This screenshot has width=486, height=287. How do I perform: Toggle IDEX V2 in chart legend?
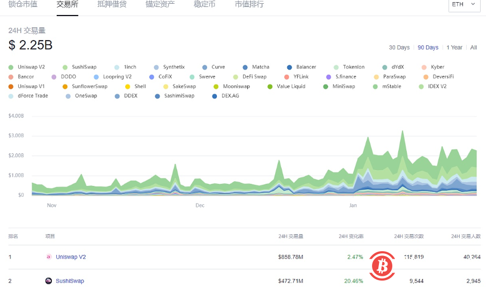click(x=432, y=87)
